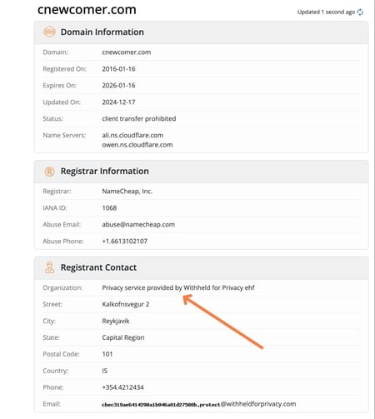
Task: Click the Domain value cnewcomer.com
Action: pos(127,52)
